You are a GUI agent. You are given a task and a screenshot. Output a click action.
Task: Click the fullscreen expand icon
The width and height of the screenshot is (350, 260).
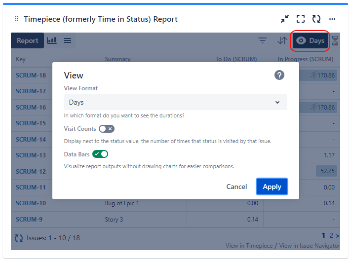pyautogui.click(x=301, y=19)
